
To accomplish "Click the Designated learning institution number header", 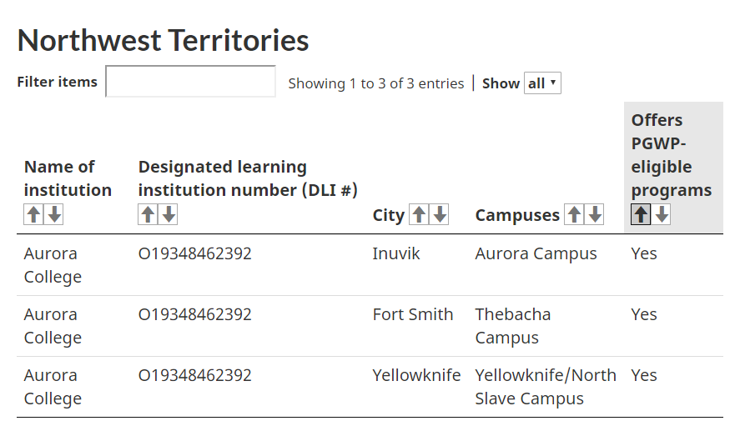I will (x=247, y=178).
